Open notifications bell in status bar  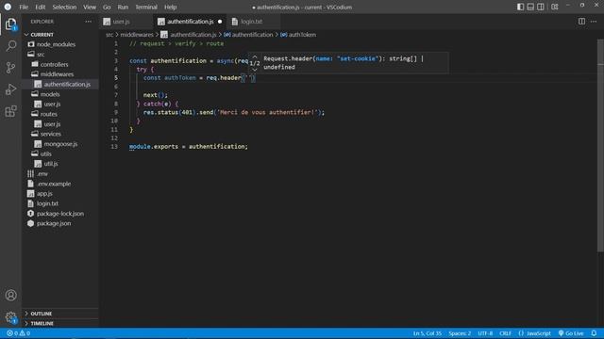click(x=594, y=333)
